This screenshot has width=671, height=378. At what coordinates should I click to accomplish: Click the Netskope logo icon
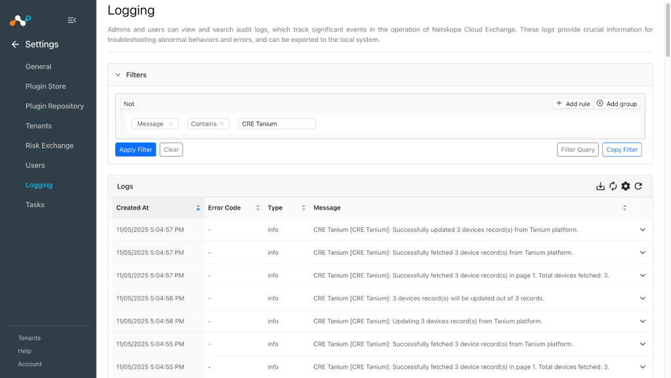20,20
